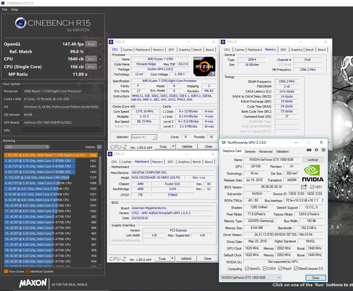The image size is (353, 291).
Task: Click the AMD Ryzen 7 logo in CPU-Z
Action: pos(204,67)
